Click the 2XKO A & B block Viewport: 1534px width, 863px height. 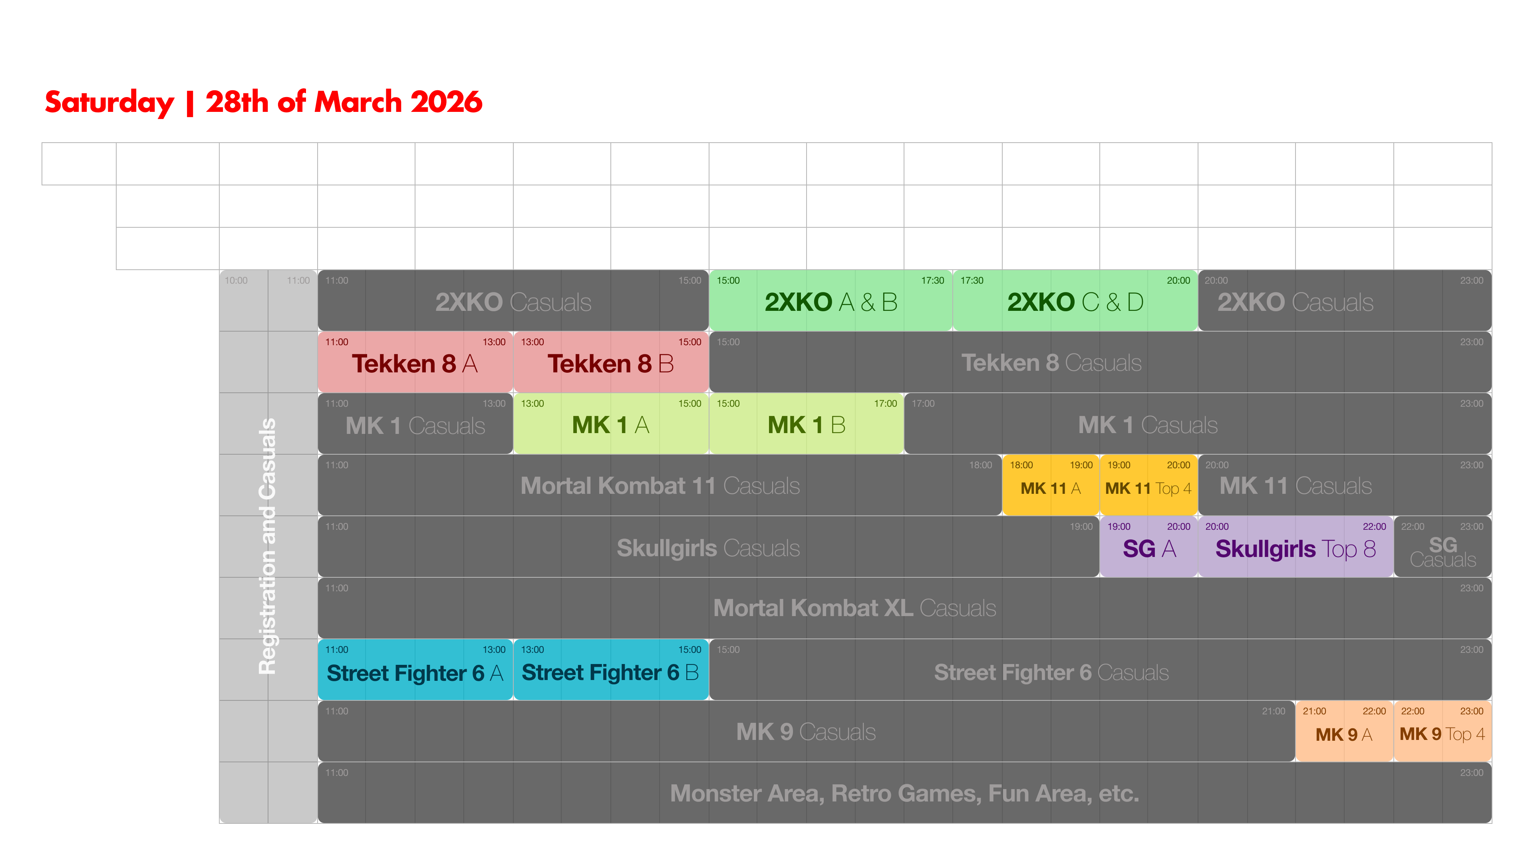[x=830, y=301]
